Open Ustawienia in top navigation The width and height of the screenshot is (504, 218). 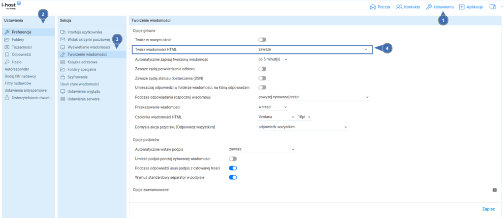click(x=440, y=7)
